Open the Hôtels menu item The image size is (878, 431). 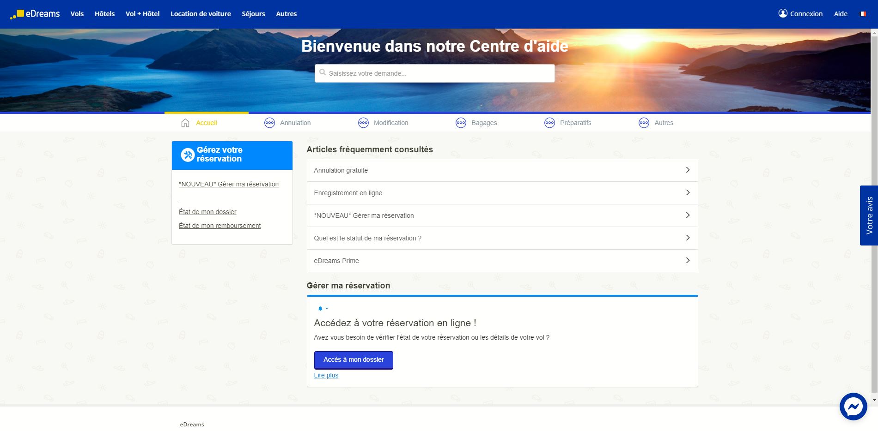point(104,14)
